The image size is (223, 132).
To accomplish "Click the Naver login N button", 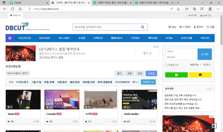I will pos(176,75).
